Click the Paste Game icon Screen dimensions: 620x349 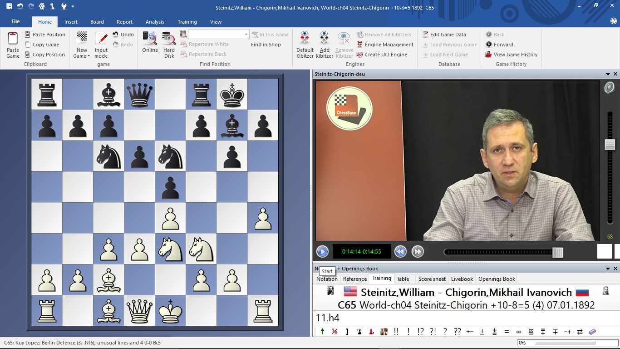coord(13,45)
